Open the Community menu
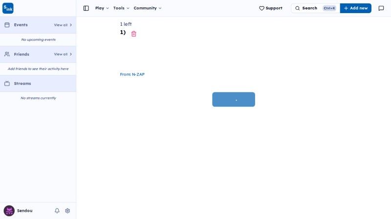Screen dimensions: 391x219 148,8
